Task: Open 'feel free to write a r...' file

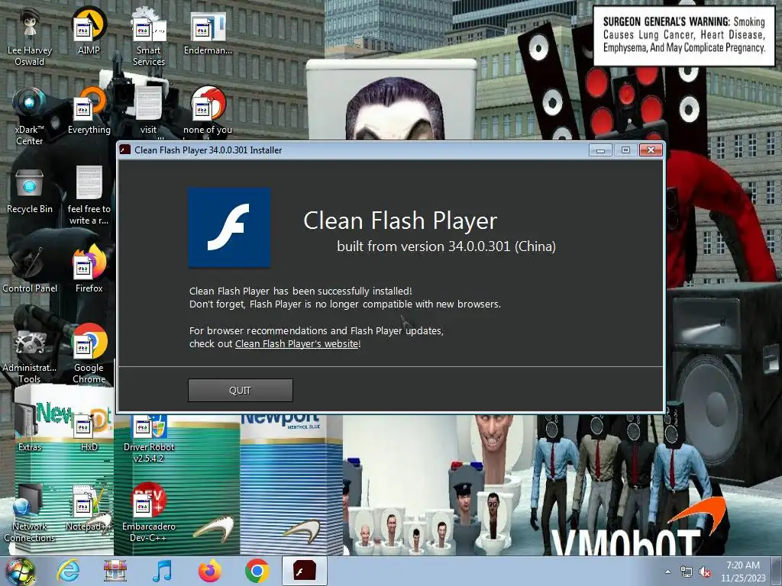Action: (89, 196)
